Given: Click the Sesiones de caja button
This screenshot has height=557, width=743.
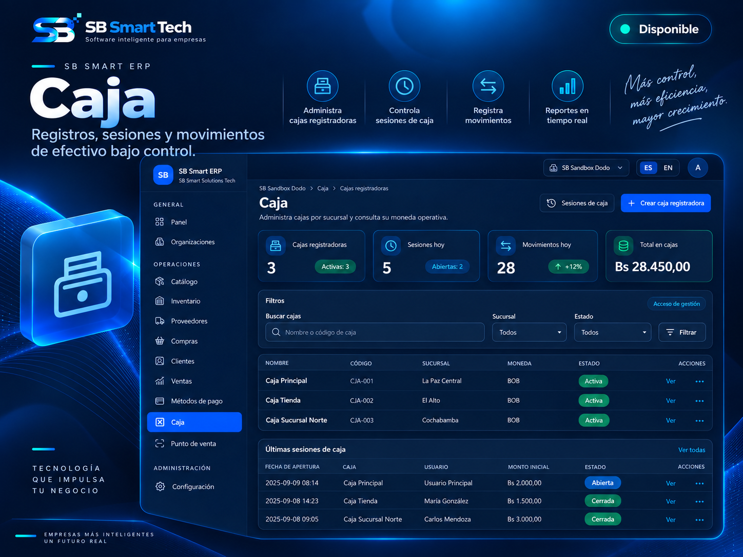Looking at the screenshot, I should point(577,203).
